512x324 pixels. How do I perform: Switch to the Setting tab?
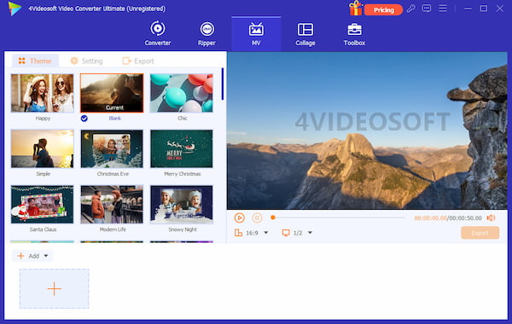[87, 61]
